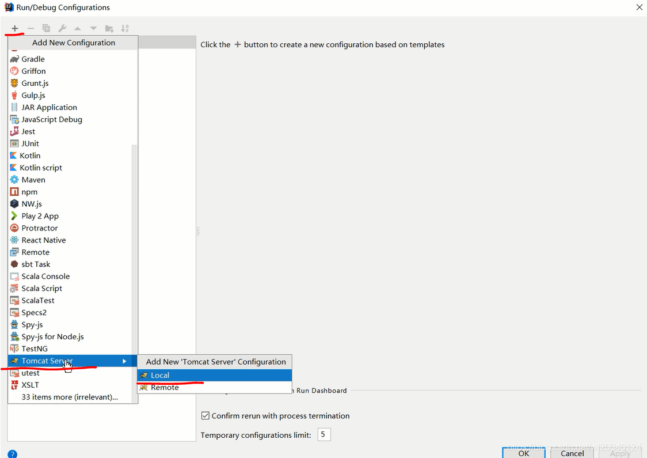Click the Remove Configuration minus icon

31,28
